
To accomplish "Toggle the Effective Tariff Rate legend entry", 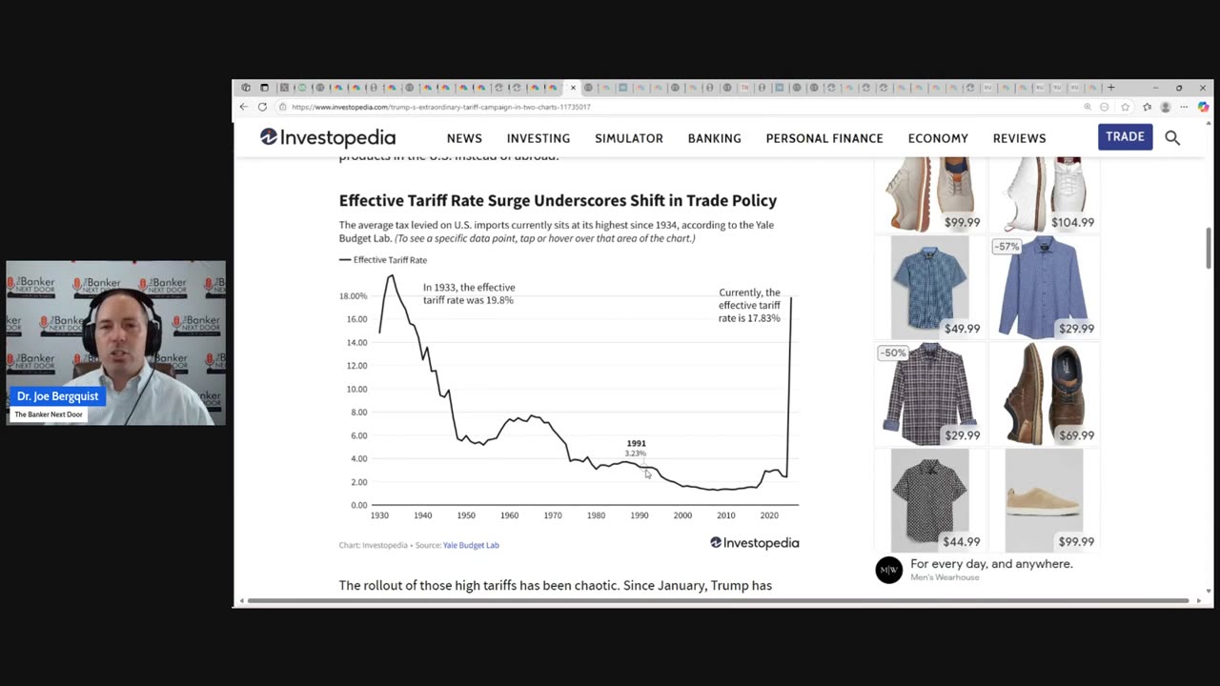I will [383, 259].
